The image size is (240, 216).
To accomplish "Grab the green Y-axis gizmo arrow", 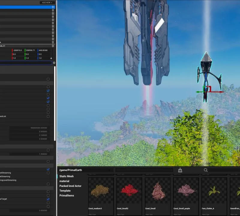I will click(199, 92).
